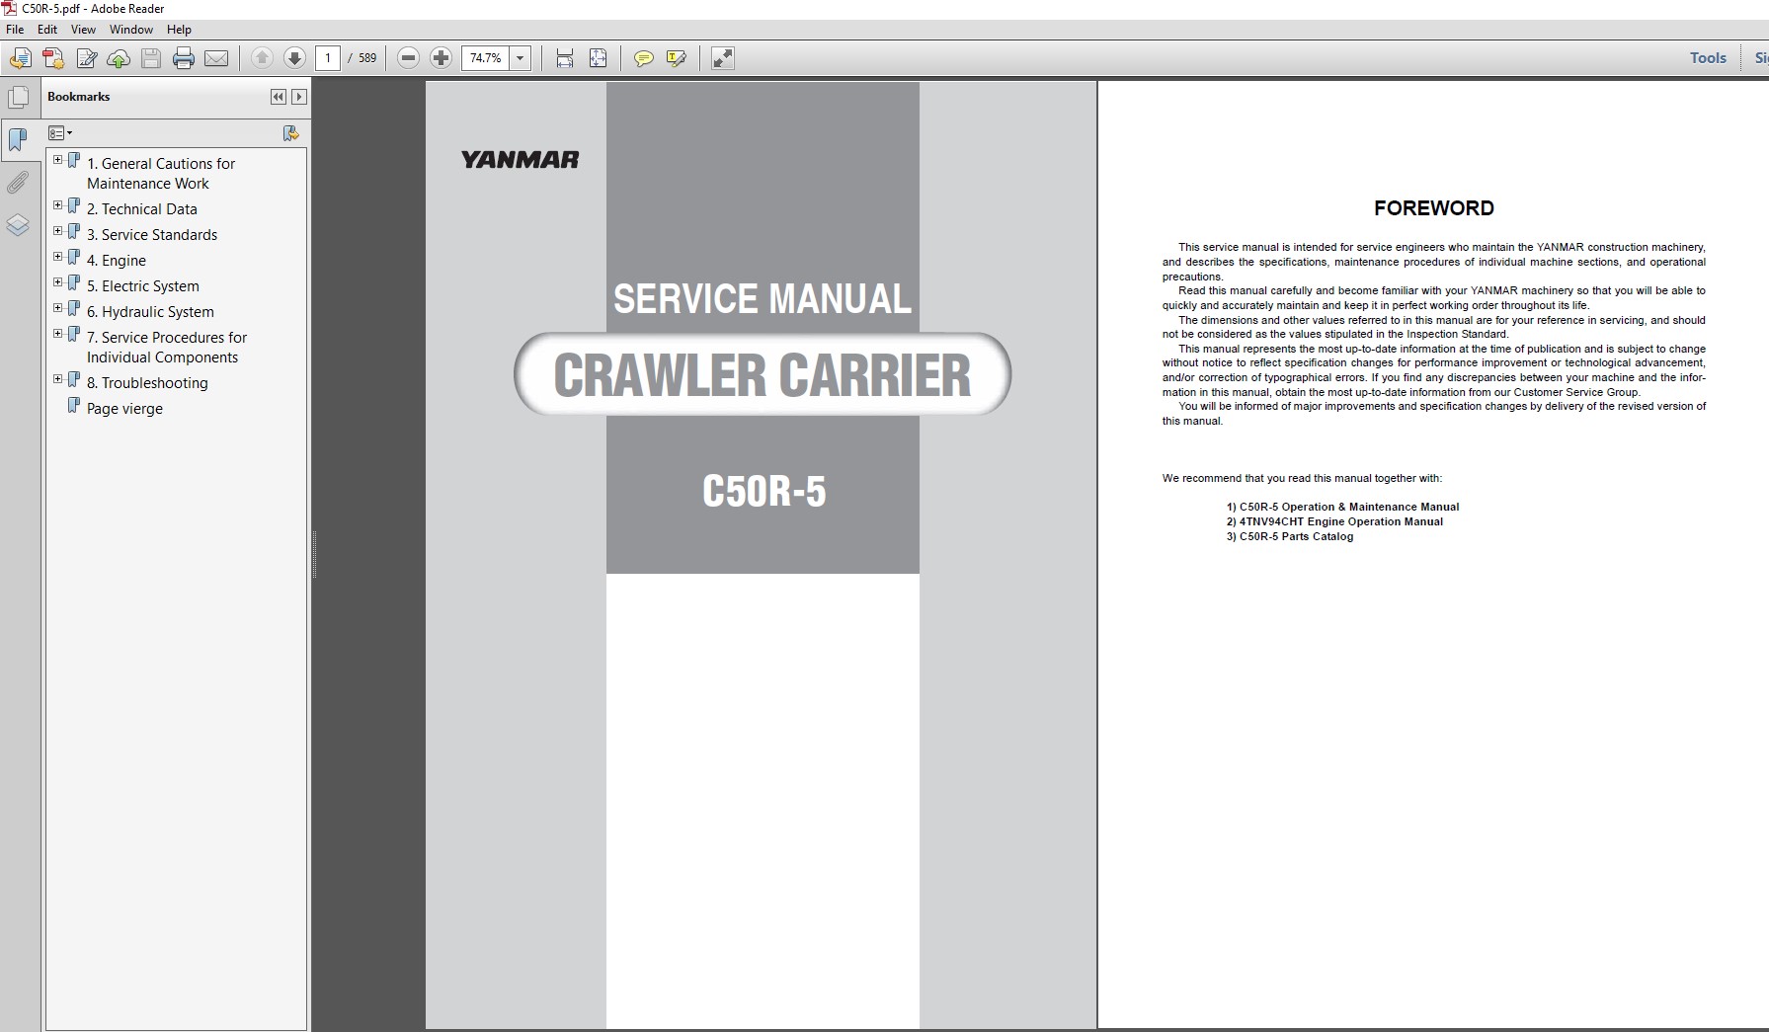The width and height of the screenshot is (1769, 1032).
Task: Click the FOREWORD heading on page
Action: click(1433, 208)
